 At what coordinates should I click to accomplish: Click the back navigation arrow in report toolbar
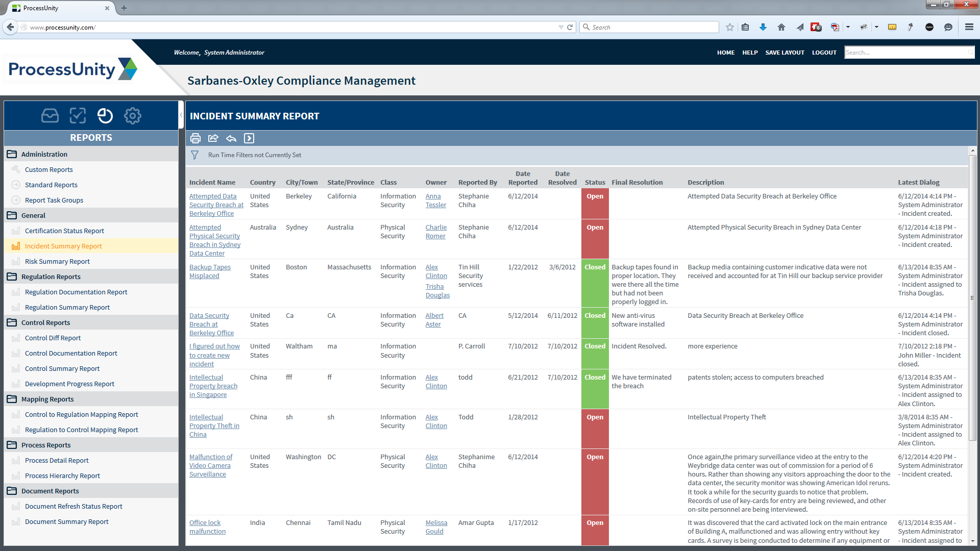pyautogui.click(x=231, y=138)
